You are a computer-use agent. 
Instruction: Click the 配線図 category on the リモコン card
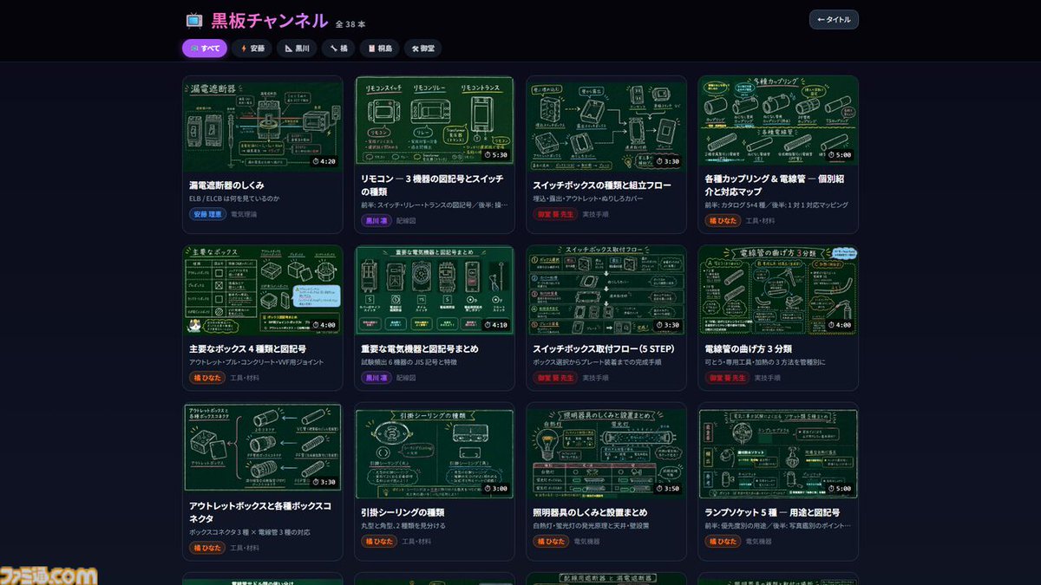click(406, 220)
